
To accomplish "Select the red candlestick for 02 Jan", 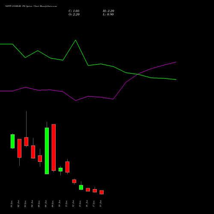I will (19, 149).
